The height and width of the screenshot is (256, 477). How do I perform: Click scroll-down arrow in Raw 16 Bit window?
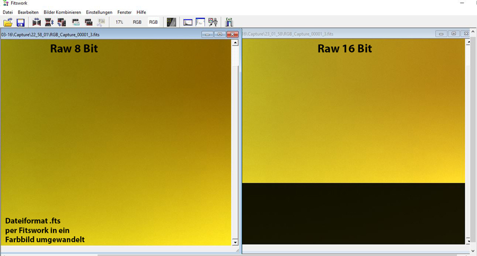click(x=468, y=241)
